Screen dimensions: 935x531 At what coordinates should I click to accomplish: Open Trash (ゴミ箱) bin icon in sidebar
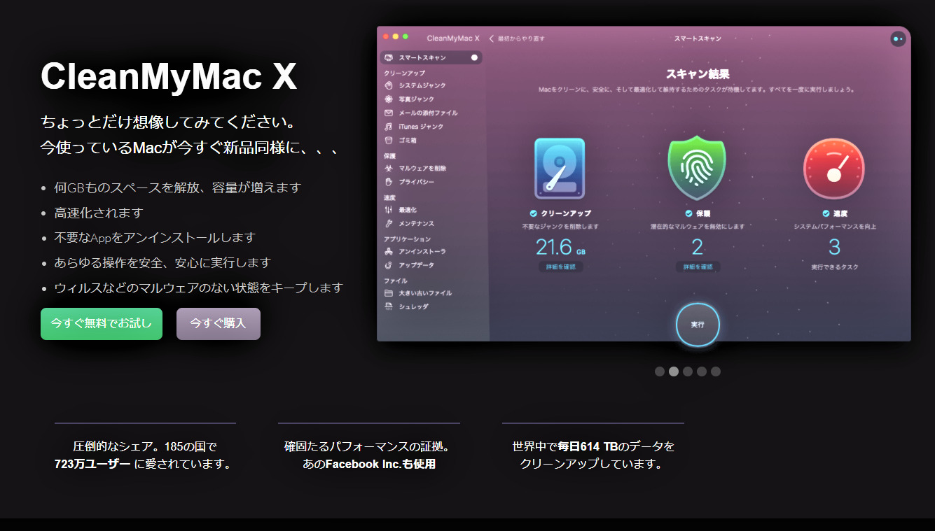pyautogui.click(x=389, y=140)
